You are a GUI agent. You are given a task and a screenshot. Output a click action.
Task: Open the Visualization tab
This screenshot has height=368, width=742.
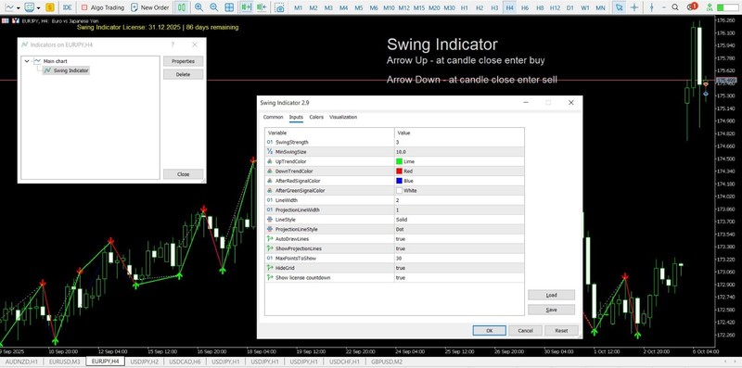click(343, 117)
